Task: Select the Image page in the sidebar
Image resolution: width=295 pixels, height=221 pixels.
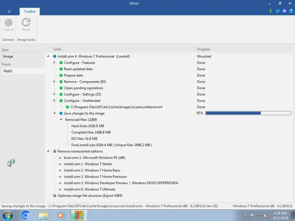Action: (x=23, y=56)
